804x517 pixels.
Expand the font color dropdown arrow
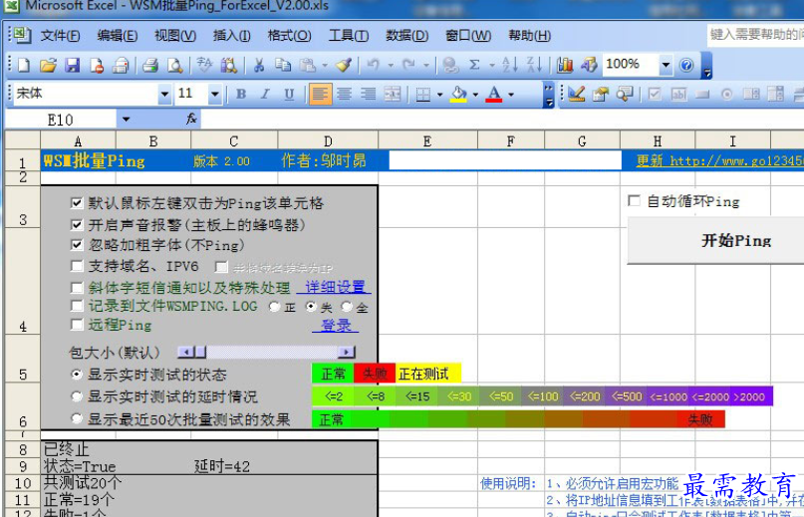(x=511, y=95)
